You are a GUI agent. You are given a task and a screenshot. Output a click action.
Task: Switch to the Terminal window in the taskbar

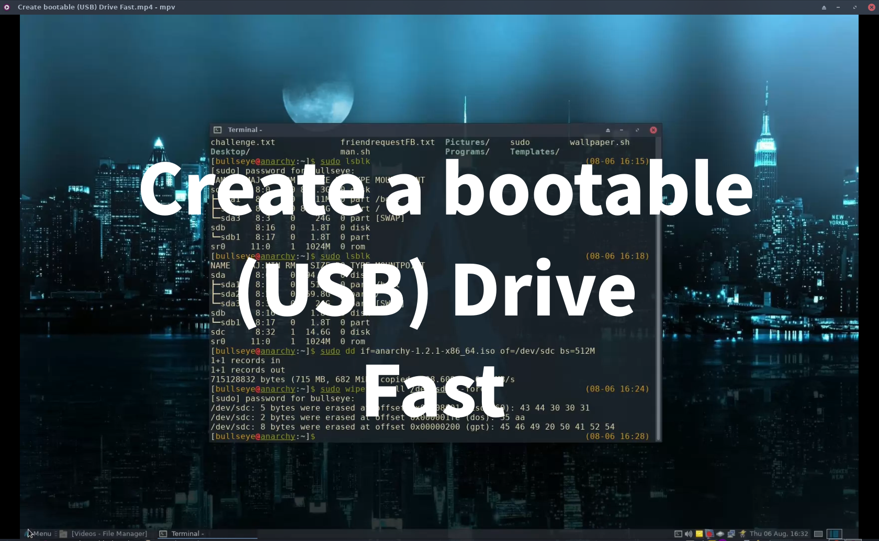186,534
